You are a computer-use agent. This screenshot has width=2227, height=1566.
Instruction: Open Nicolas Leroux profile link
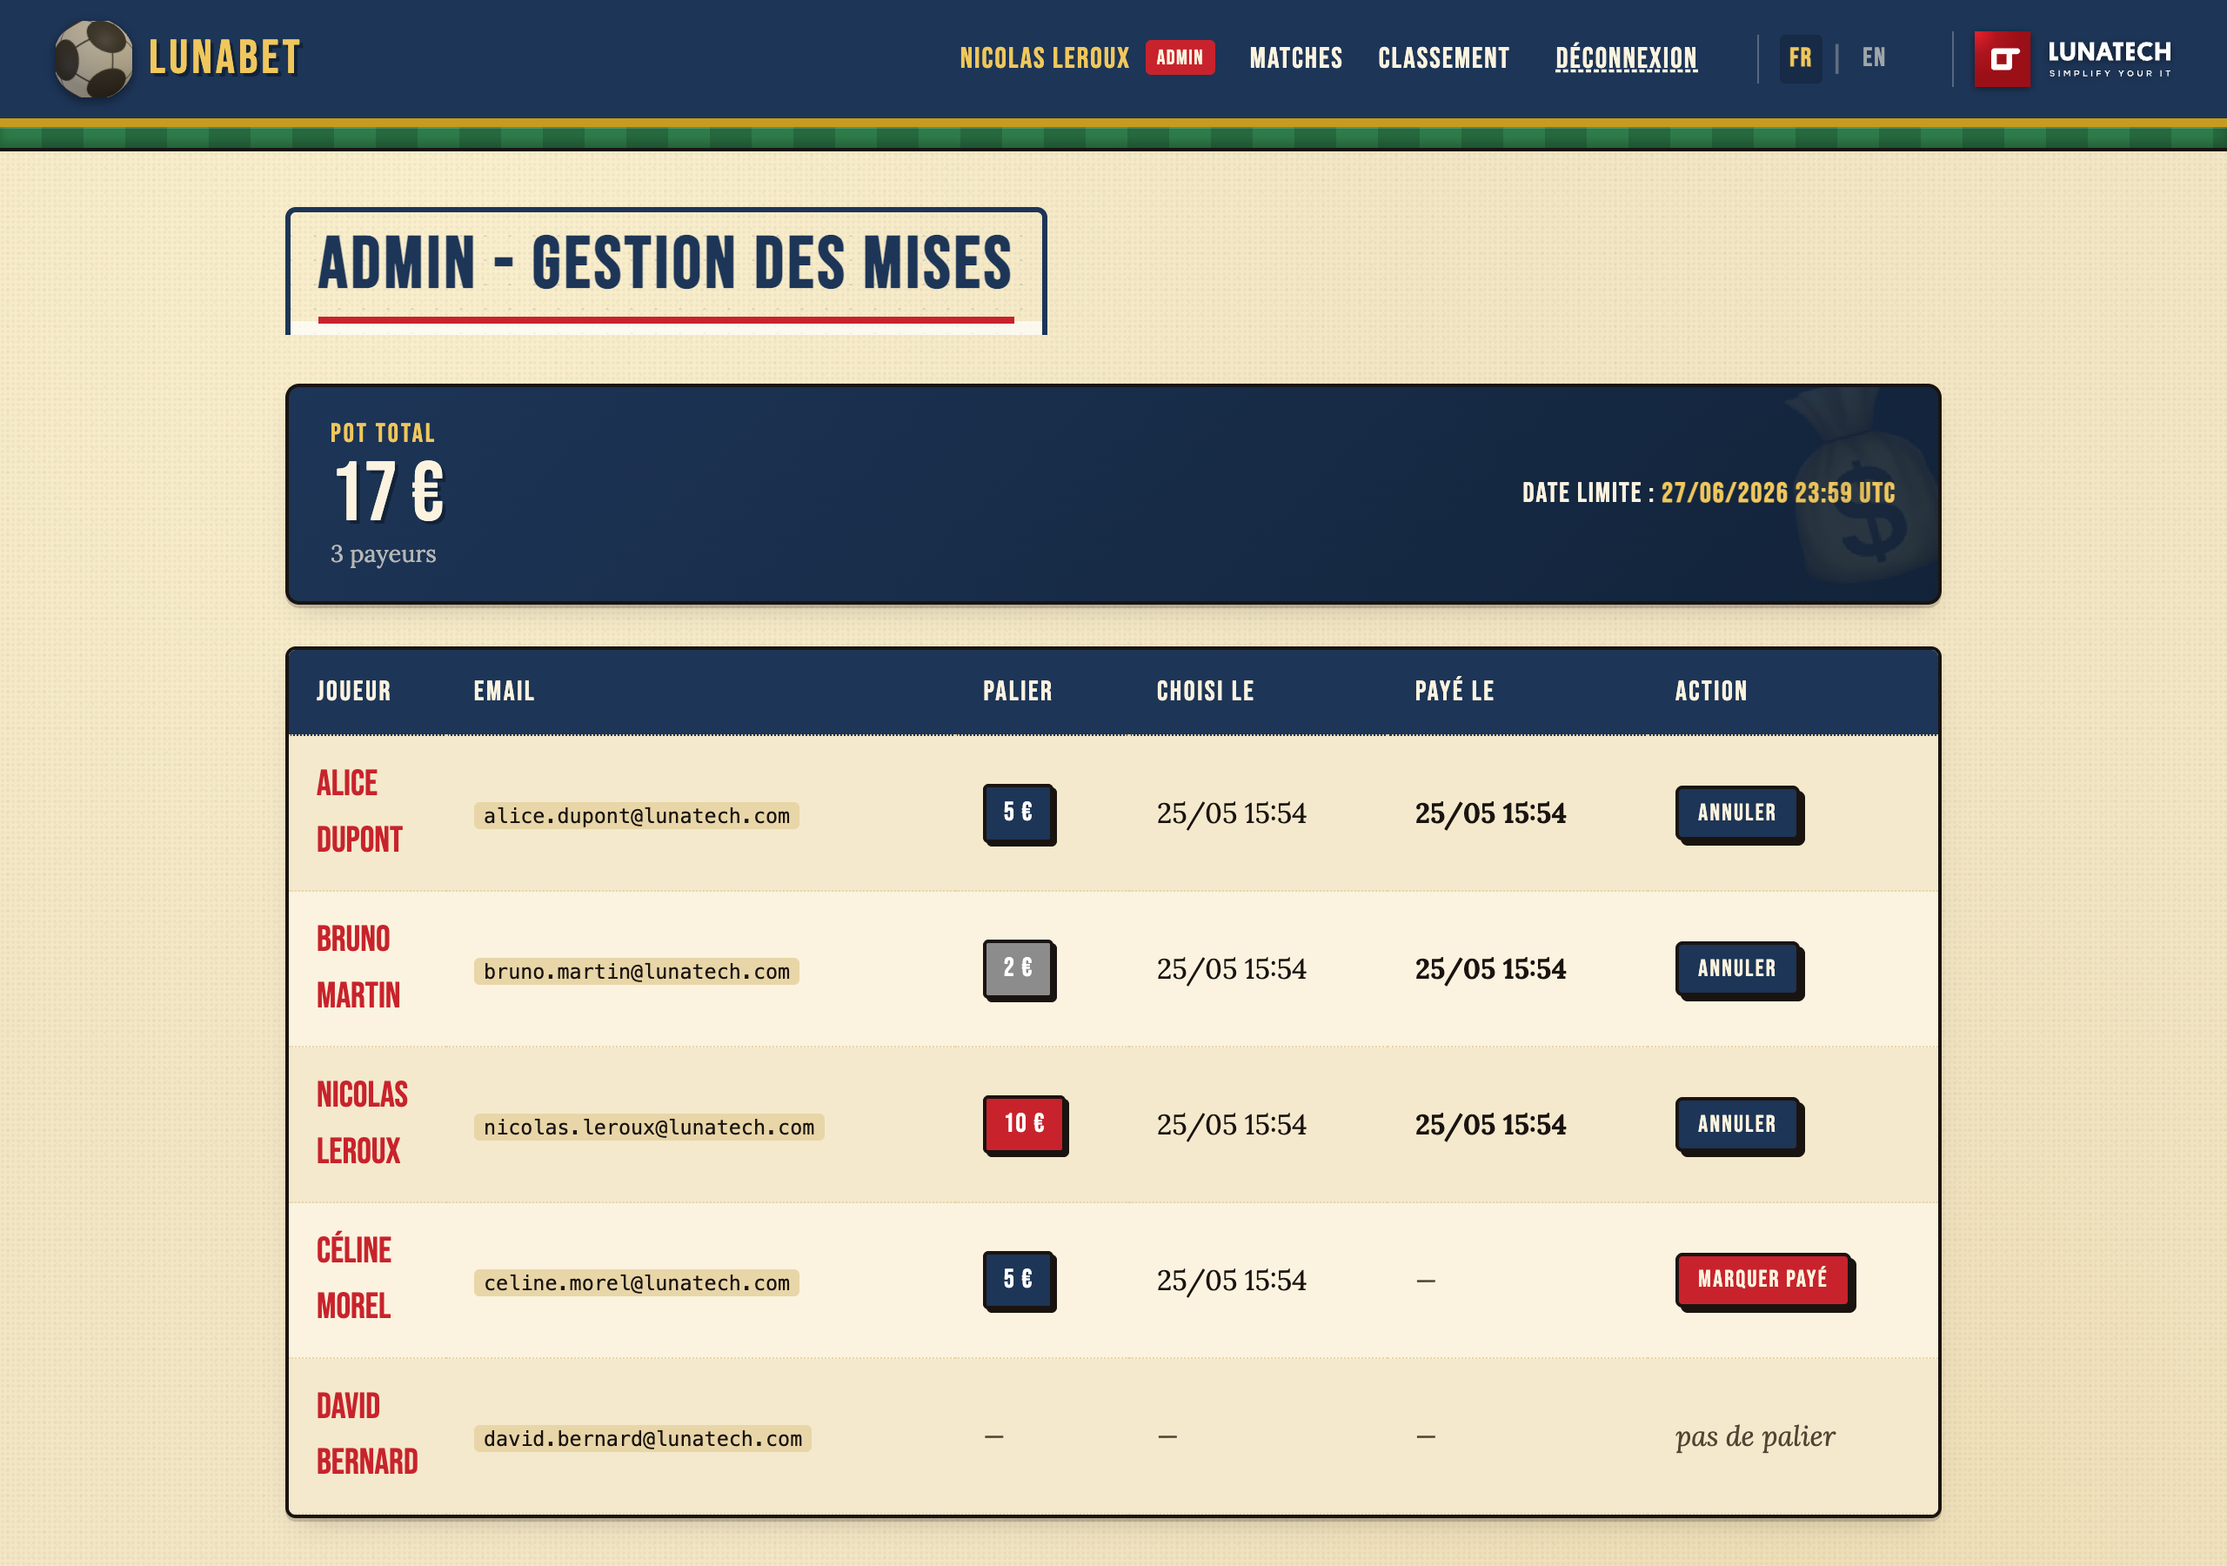1044,58
